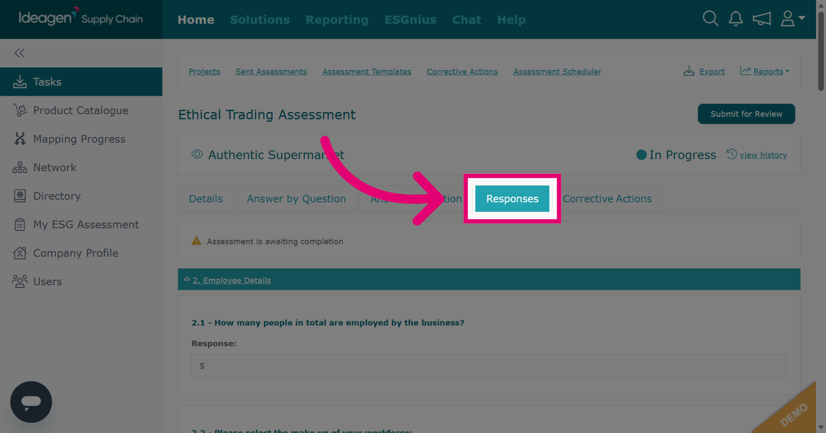Click the Ideagen Supply Chain logo
The width and height of the screenshot is (826, 433).
click(80, 17)
